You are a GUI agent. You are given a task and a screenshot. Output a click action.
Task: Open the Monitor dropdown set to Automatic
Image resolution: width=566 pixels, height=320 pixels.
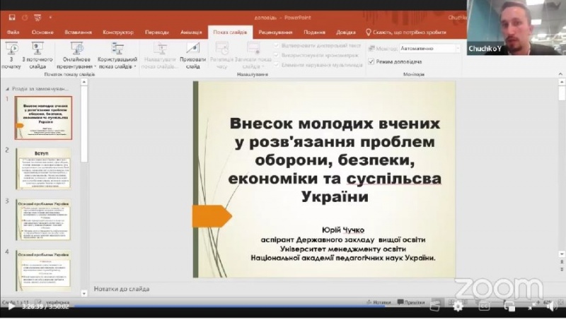429,49
